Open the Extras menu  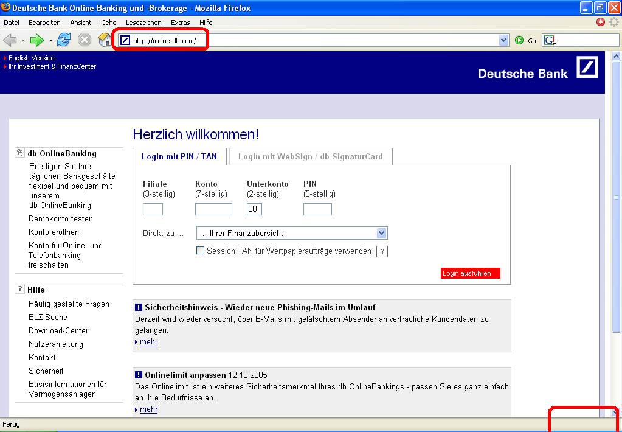pyautogui.click(x=181, y=23)
